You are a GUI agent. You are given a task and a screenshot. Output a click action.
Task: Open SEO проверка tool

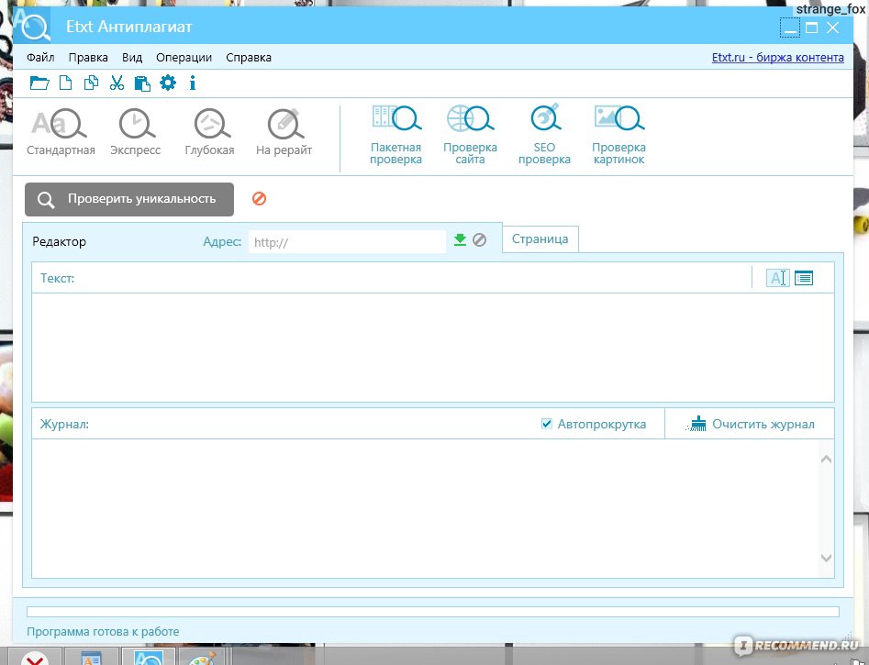pyautogui.click(x=544, y=135)
